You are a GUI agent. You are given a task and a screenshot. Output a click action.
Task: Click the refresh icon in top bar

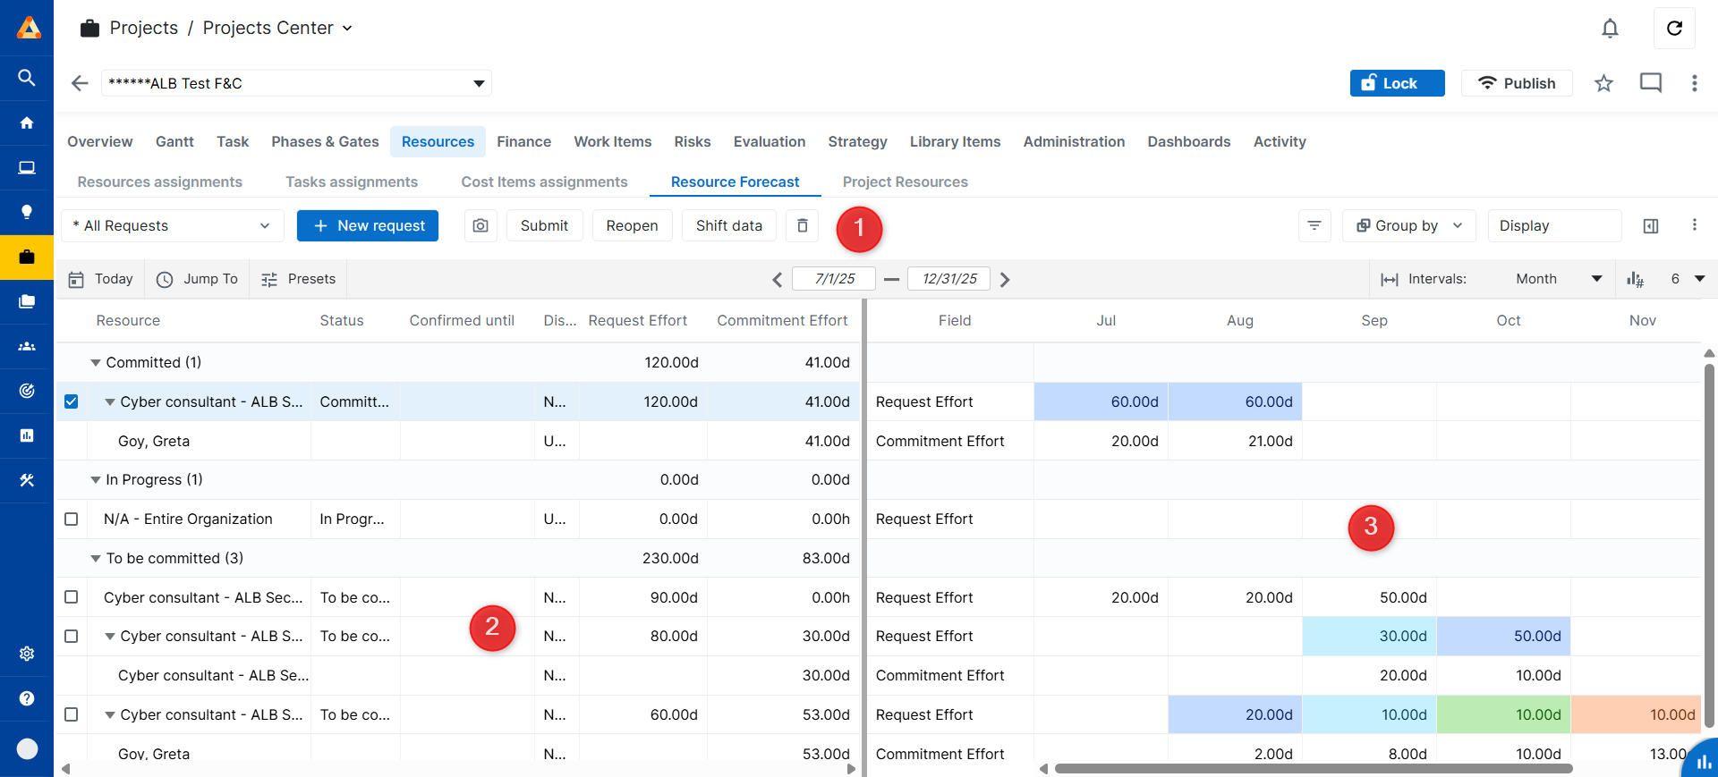[1674, 29]
